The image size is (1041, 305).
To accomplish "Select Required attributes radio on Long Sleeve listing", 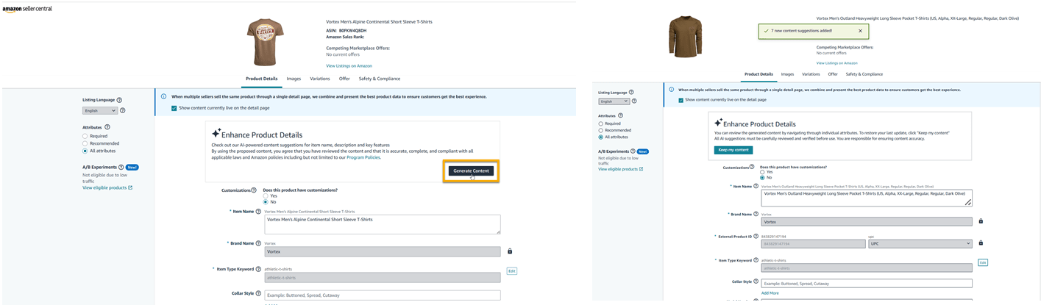I will tap(600, 123).
